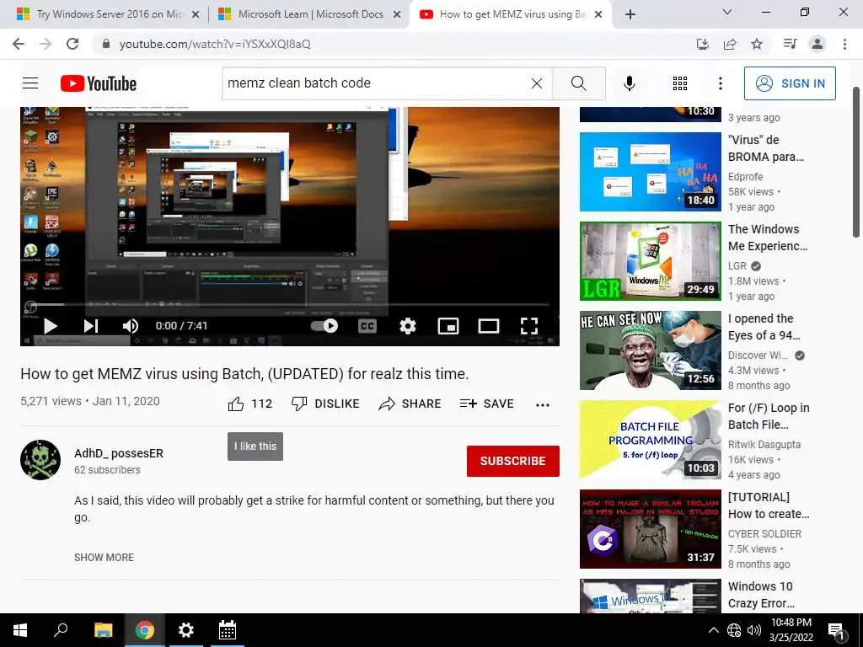Click the SIGN IN button

(790, 83)
